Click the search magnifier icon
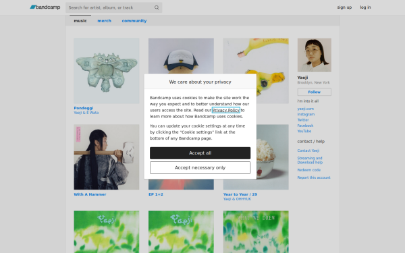Viewport: 405px width, 253px height. click(157, 7)
